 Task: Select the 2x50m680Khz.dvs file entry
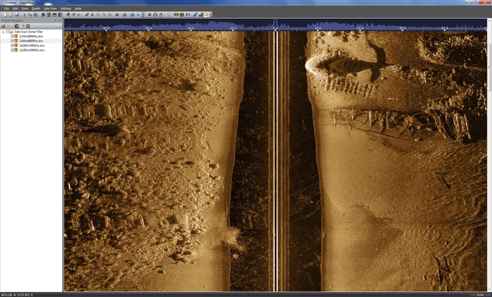coord(31,41)
